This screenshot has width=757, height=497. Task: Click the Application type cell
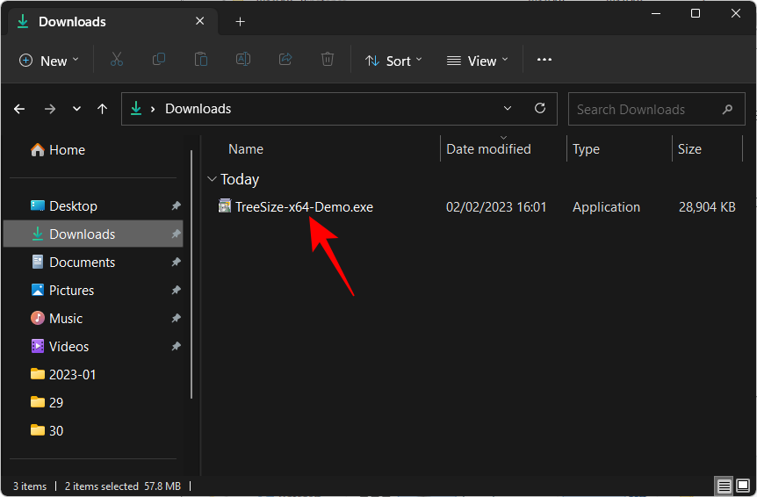(606, 207)
